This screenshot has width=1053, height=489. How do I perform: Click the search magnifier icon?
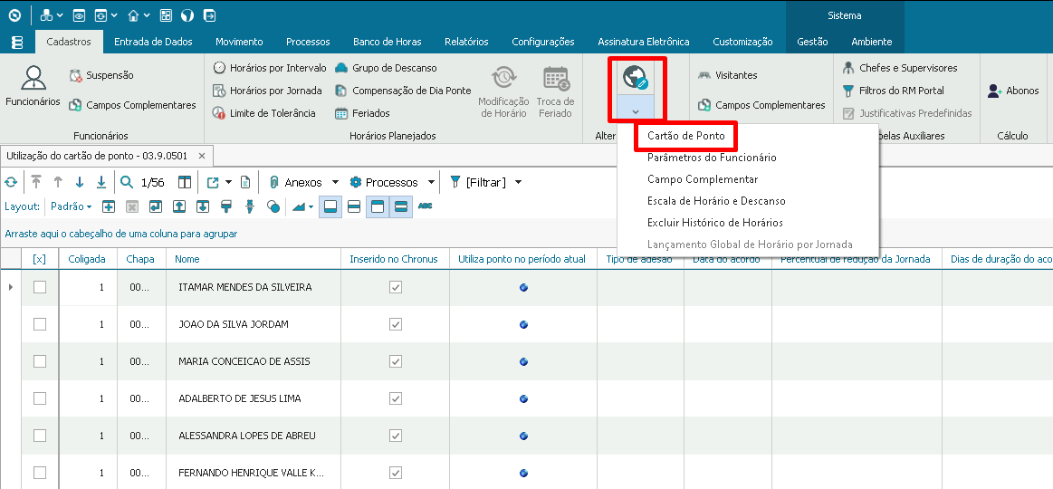(x=126, y=182)
